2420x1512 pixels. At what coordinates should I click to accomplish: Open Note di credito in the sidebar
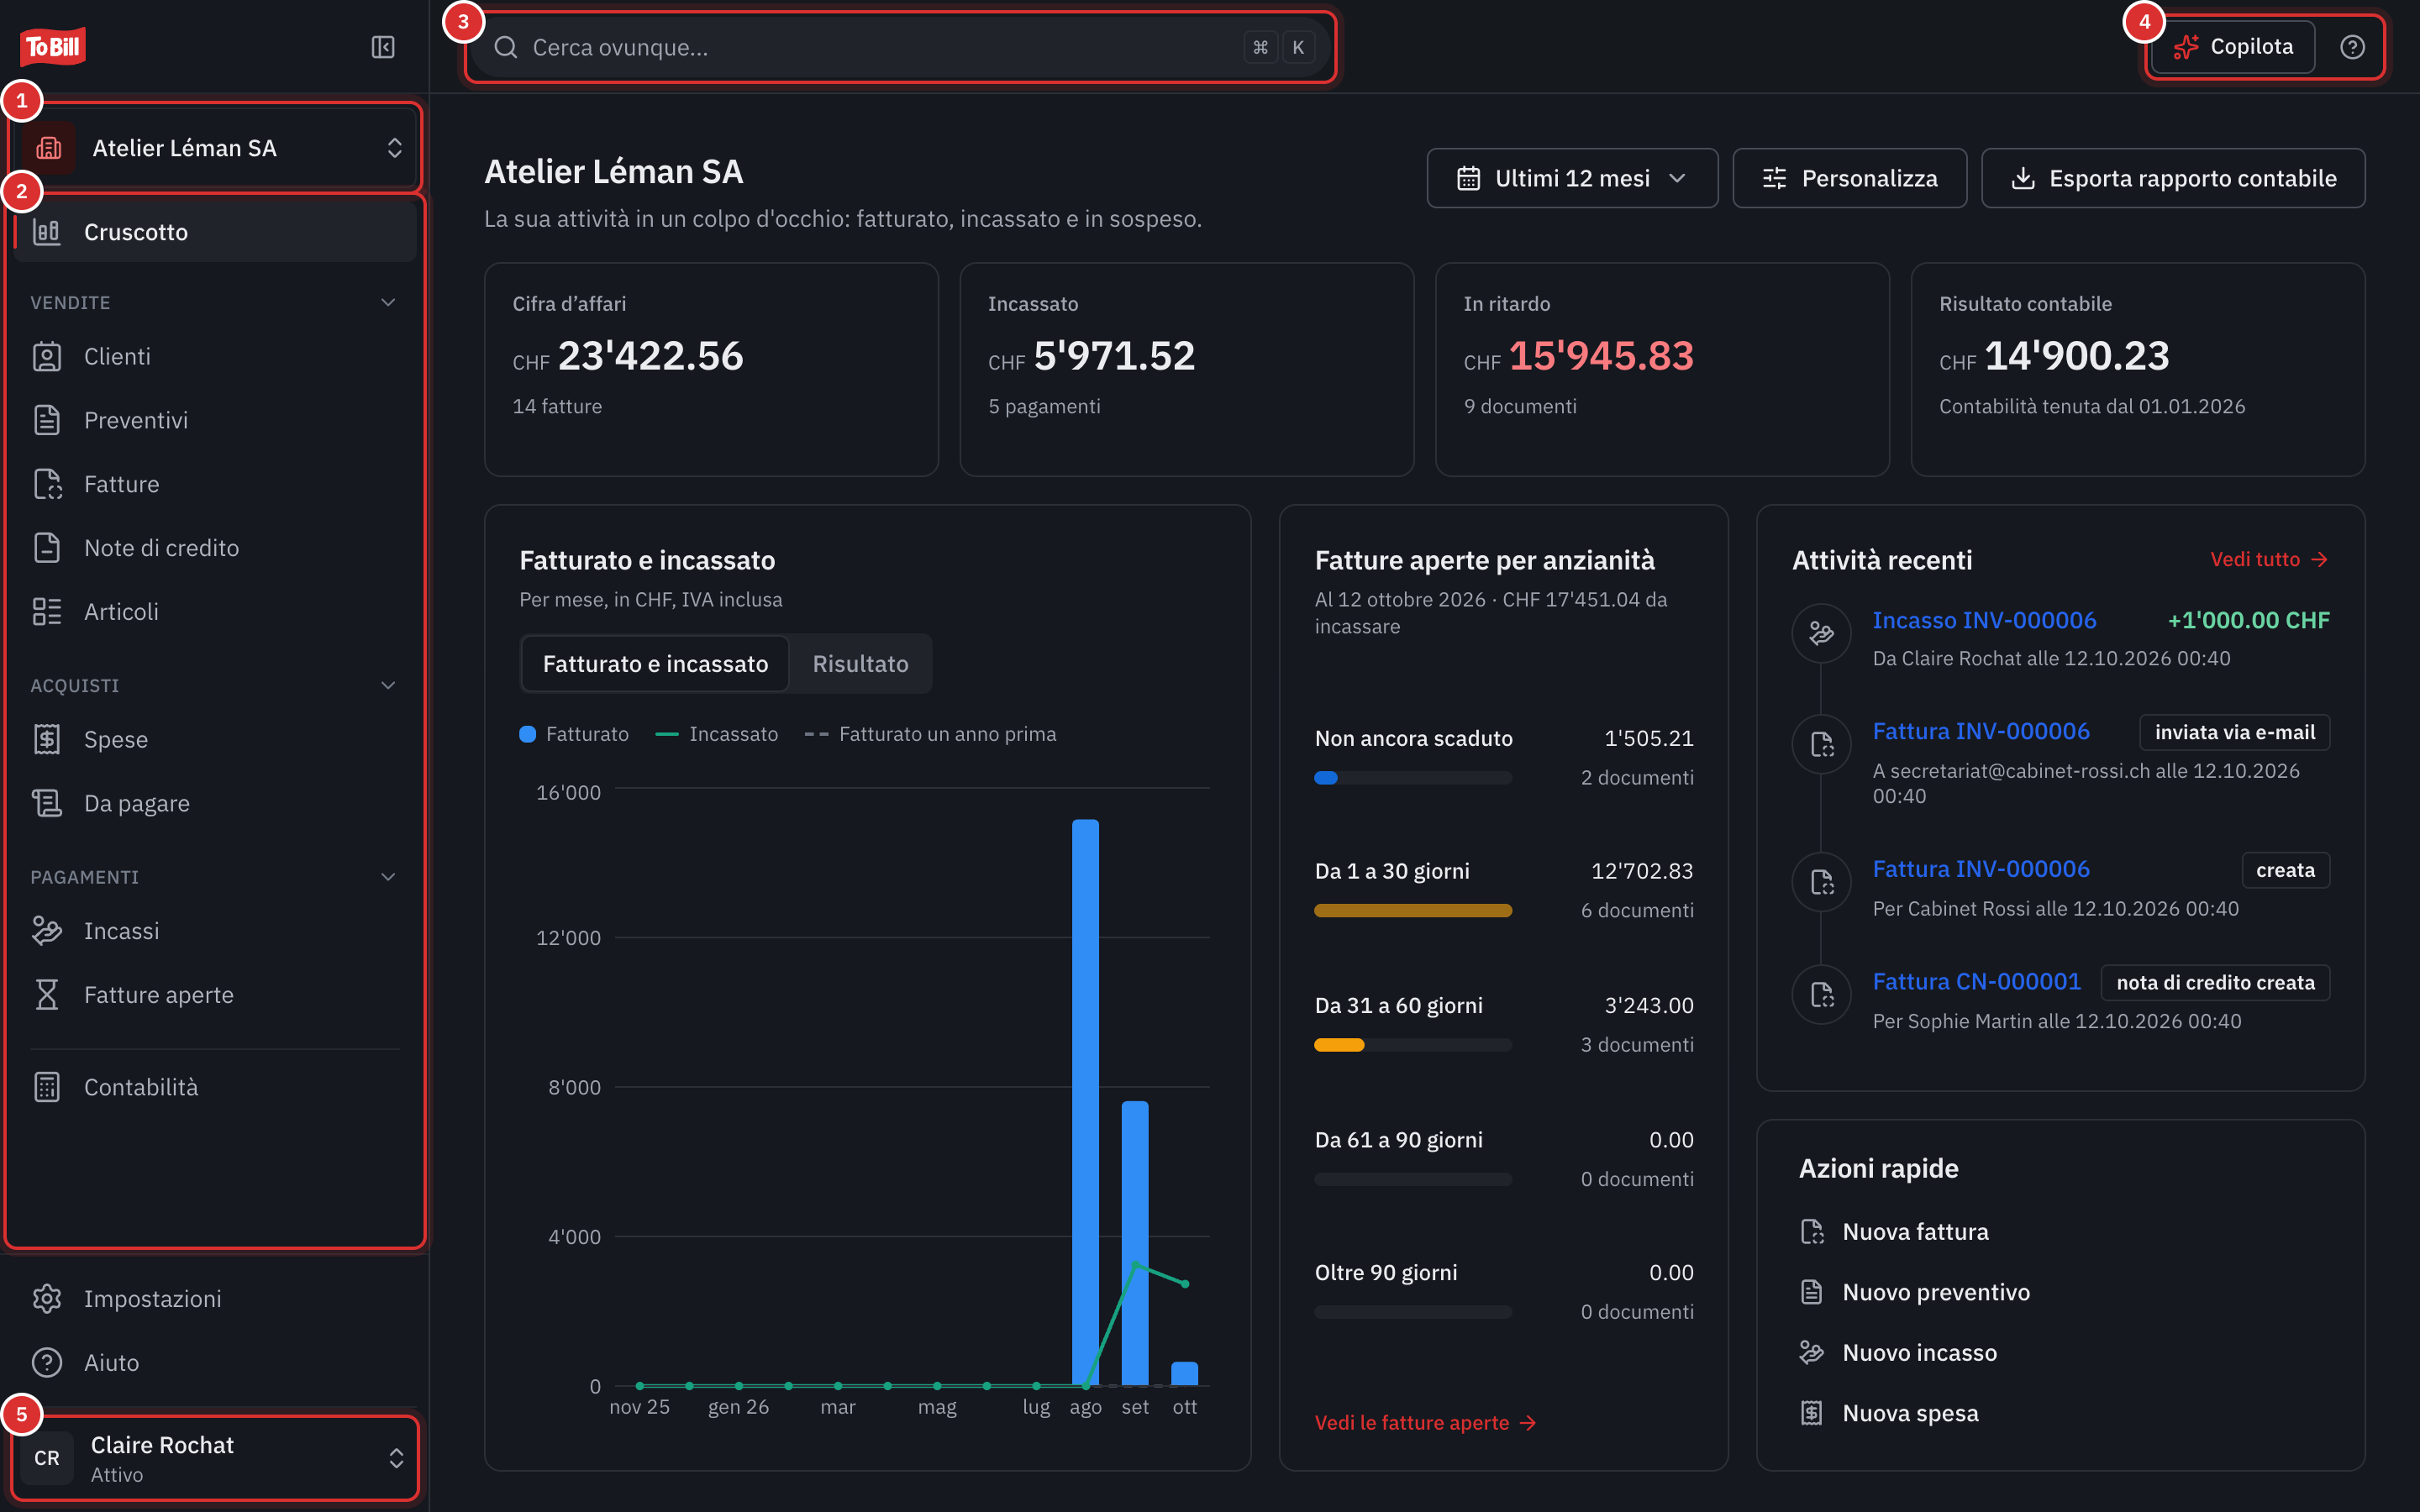[x=215, y=548]
